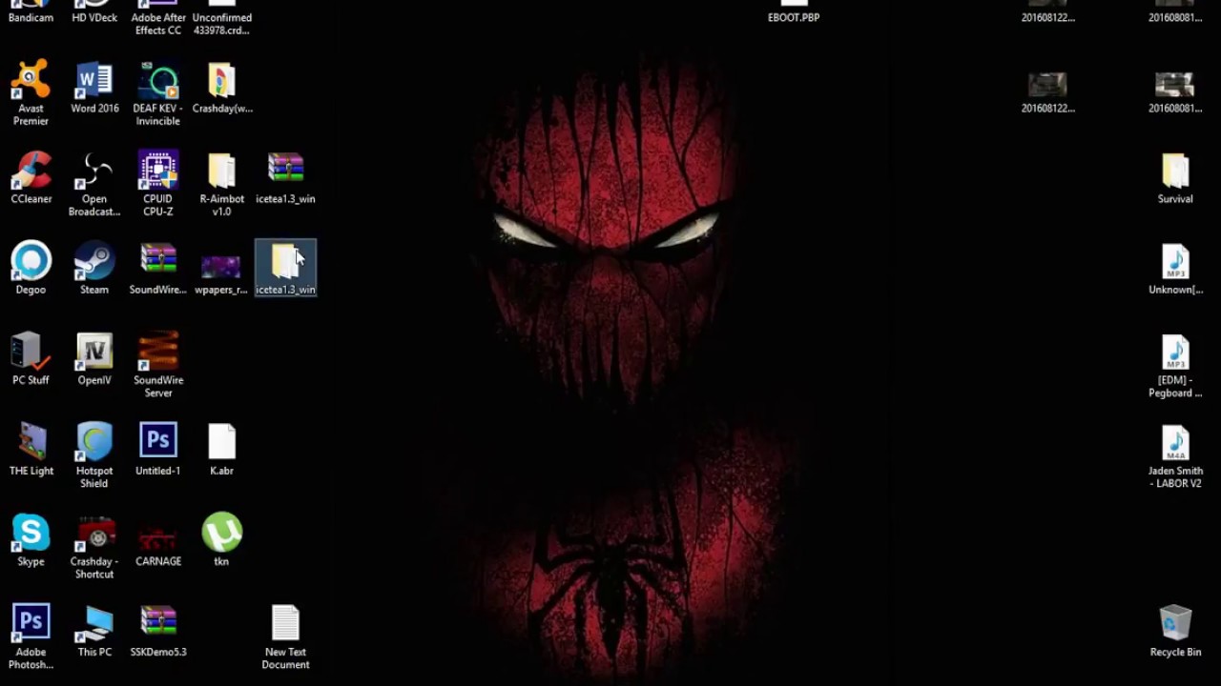Select the Crashday - Shortcut icon
The image size is (1221, 686).
94,546
